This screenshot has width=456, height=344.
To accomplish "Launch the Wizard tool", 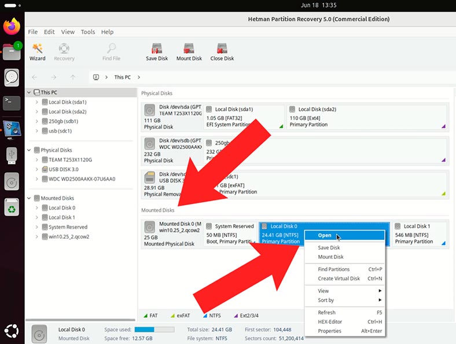I will (x=38, y=52).
